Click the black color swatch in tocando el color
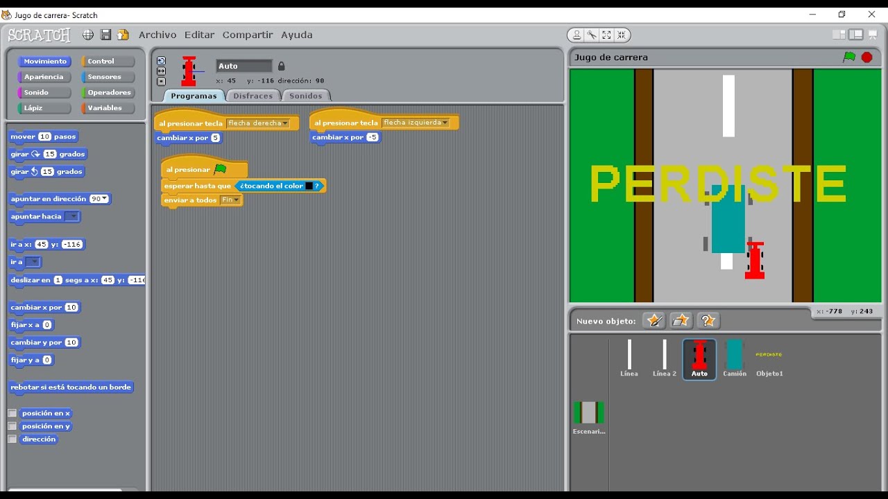 click(309, 186)
